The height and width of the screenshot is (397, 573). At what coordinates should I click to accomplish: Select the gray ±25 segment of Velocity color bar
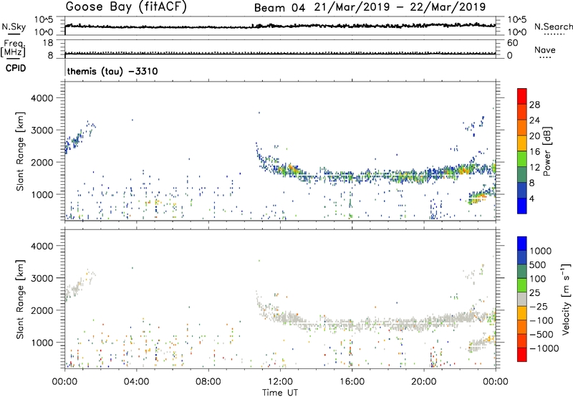(x=522, y=300)
